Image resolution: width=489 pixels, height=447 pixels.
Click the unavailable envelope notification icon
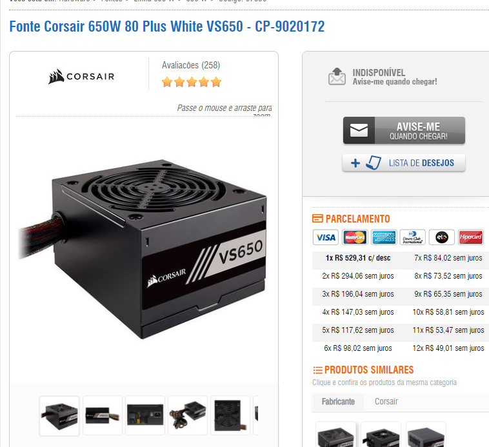(337, 76)
